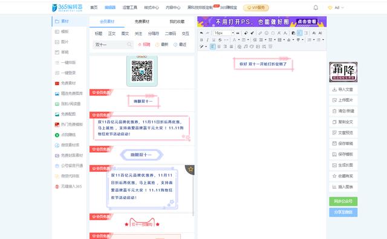The image size is (387, 239).
Task: Toggle strikethrough formatting
Action: (220, 40)
